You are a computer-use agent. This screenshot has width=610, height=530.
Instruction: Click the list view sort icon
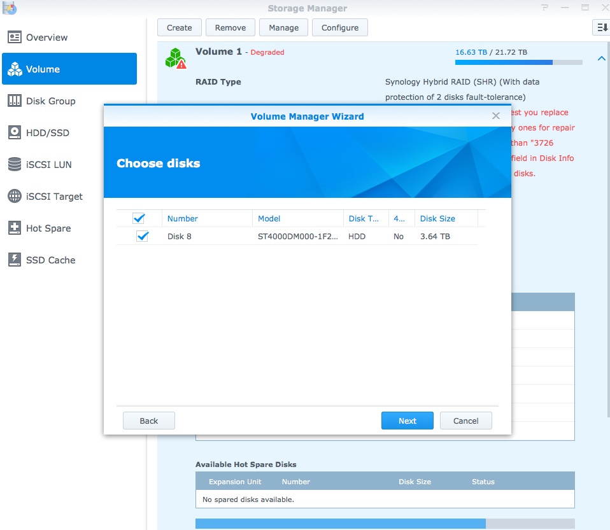(x=602, y=27)
